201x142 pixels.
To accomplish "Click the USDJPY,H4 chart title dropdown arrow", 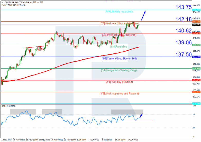I will [x=2, y=2].
